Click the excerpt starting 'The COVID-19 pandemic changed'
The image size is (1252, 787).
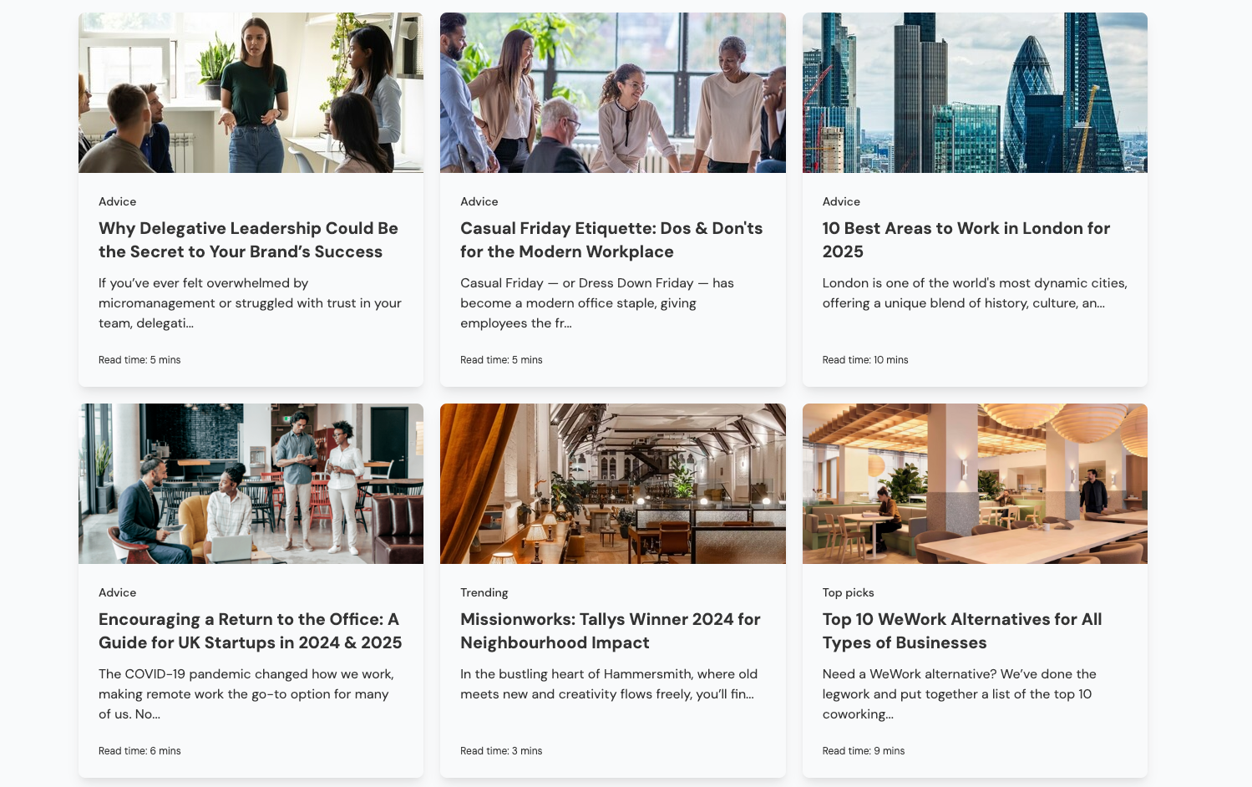pyautogui.click(x=246, y=694)
